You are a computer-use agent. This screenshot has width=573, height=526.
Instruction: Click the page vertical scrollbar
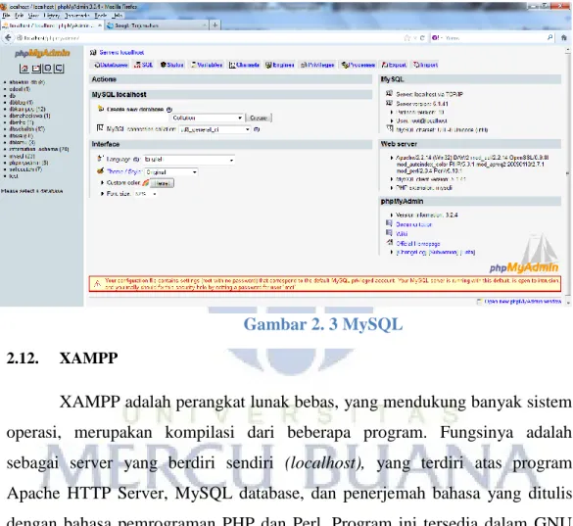(567, 175)
